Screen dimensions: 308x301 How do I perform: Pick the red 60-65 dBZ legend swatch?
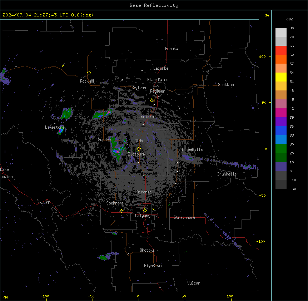[x=281, y=50]
